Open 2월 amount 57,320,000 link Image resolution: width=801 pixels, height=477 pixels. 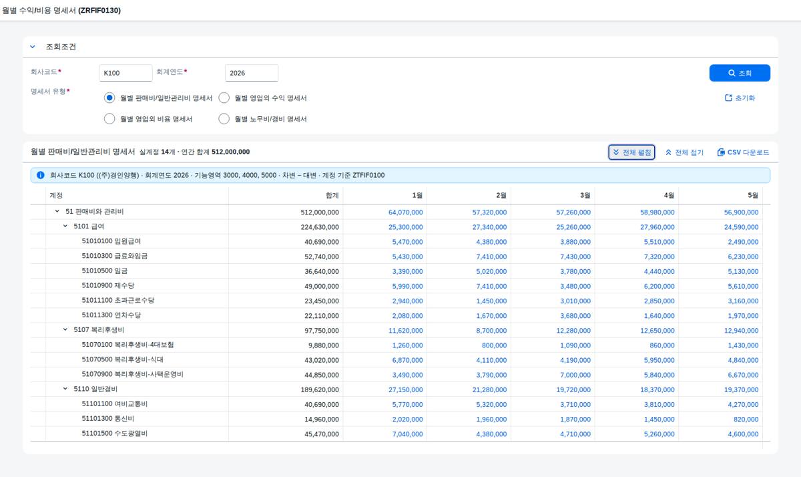click(489, 212)
